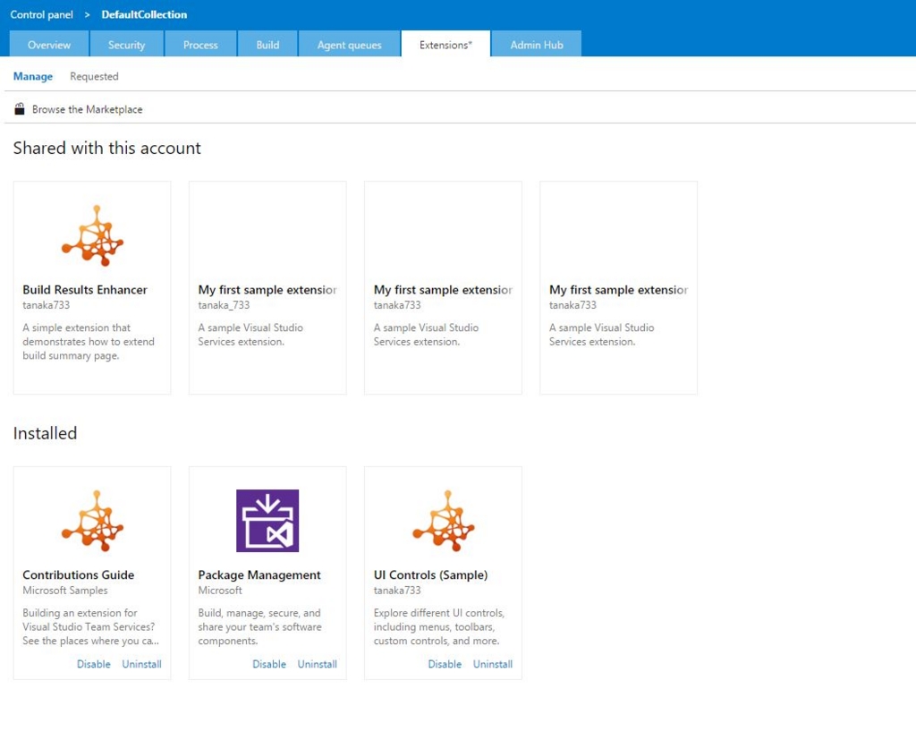Open the Admin Hub tab
Image resolution: width=916 pixels, height=740 pixels.
(x=537, y=44)
